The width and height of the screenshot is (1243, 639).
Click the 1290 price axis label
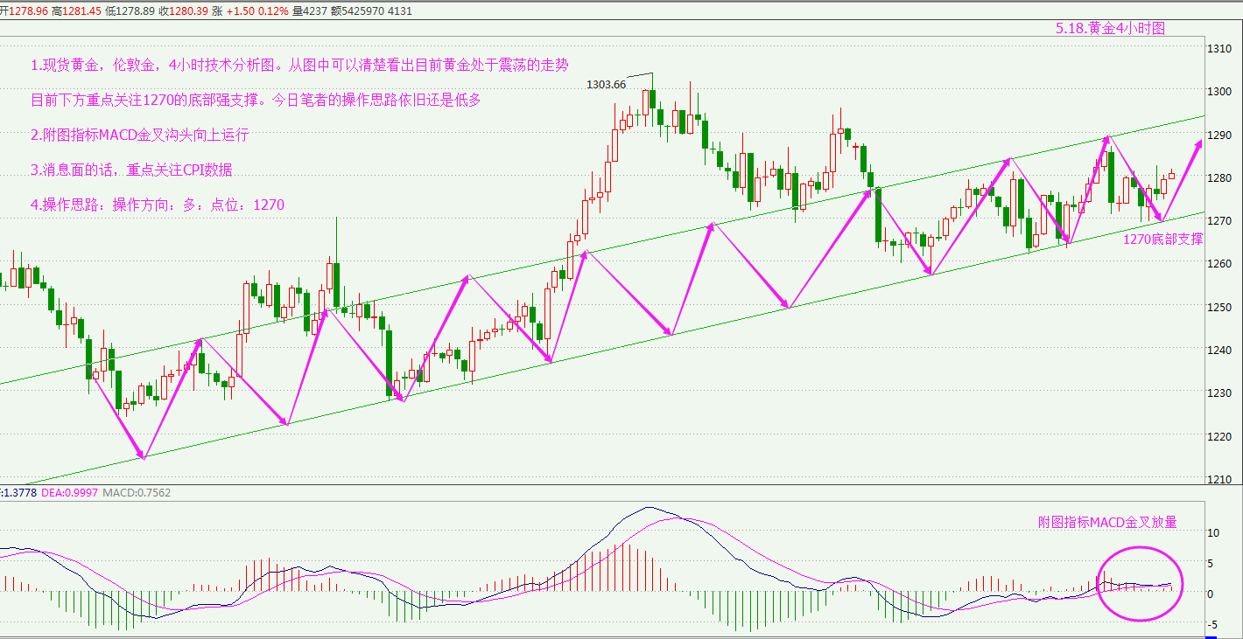click(1221, 135)
